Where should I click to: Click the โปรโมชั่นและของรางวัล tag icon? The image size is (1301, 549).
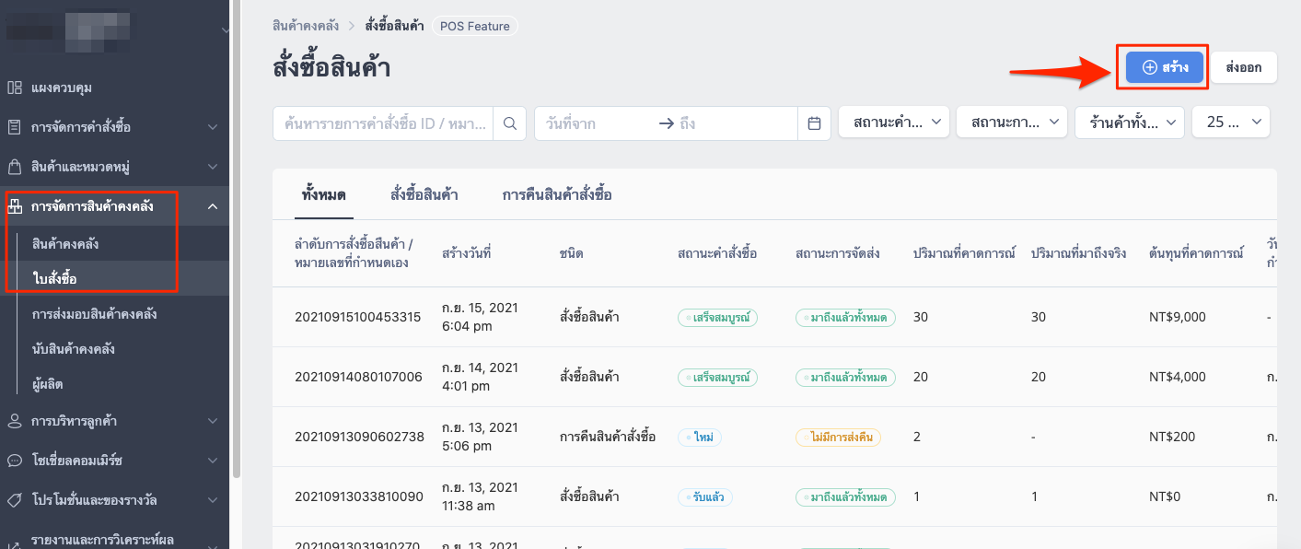[15, 499]
